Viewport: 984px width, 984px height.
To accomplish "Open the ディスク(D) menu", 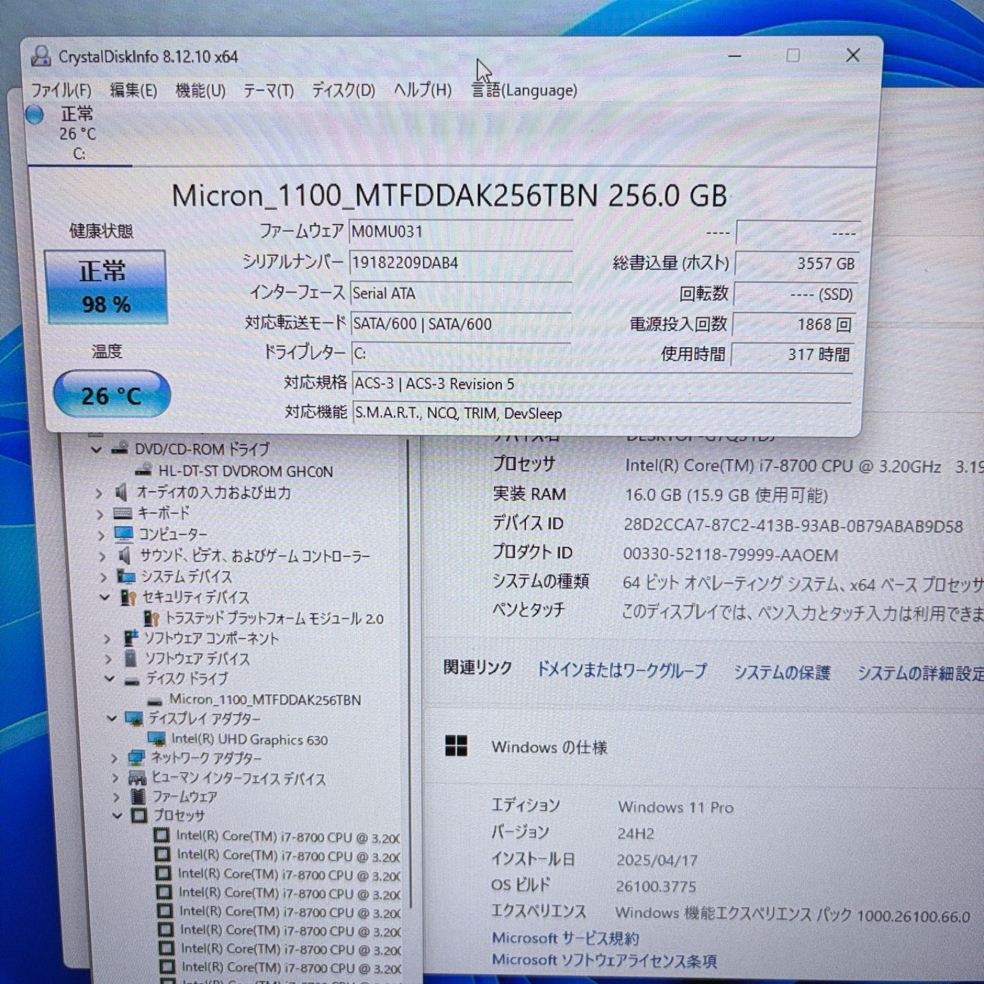I will (343, 90).
